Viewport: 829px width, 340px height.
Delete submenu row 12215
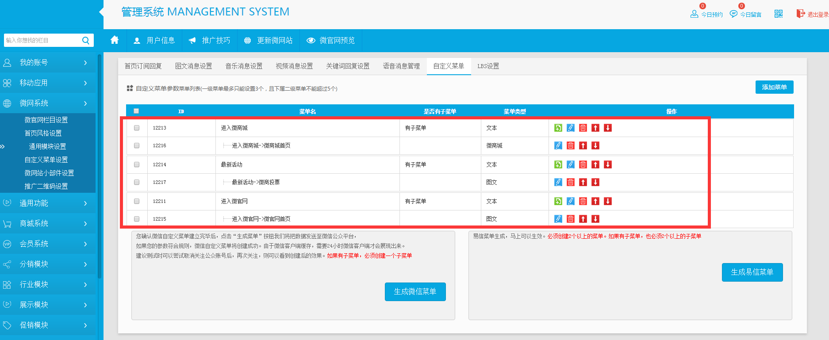point(571,219)
